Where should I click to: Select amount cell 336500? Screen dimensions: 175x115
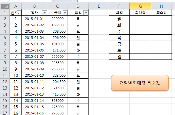(x=57, y=63)
